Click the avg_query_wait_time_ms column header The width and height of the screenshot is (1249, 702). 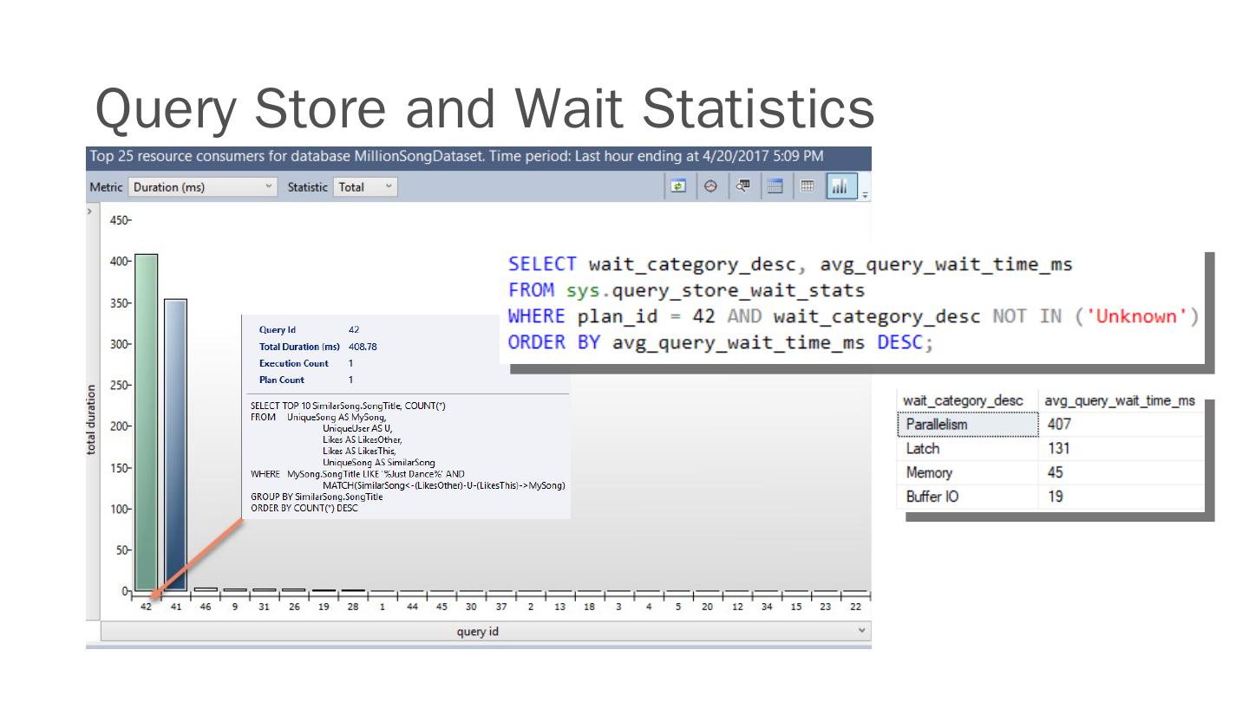point(1119,400)
